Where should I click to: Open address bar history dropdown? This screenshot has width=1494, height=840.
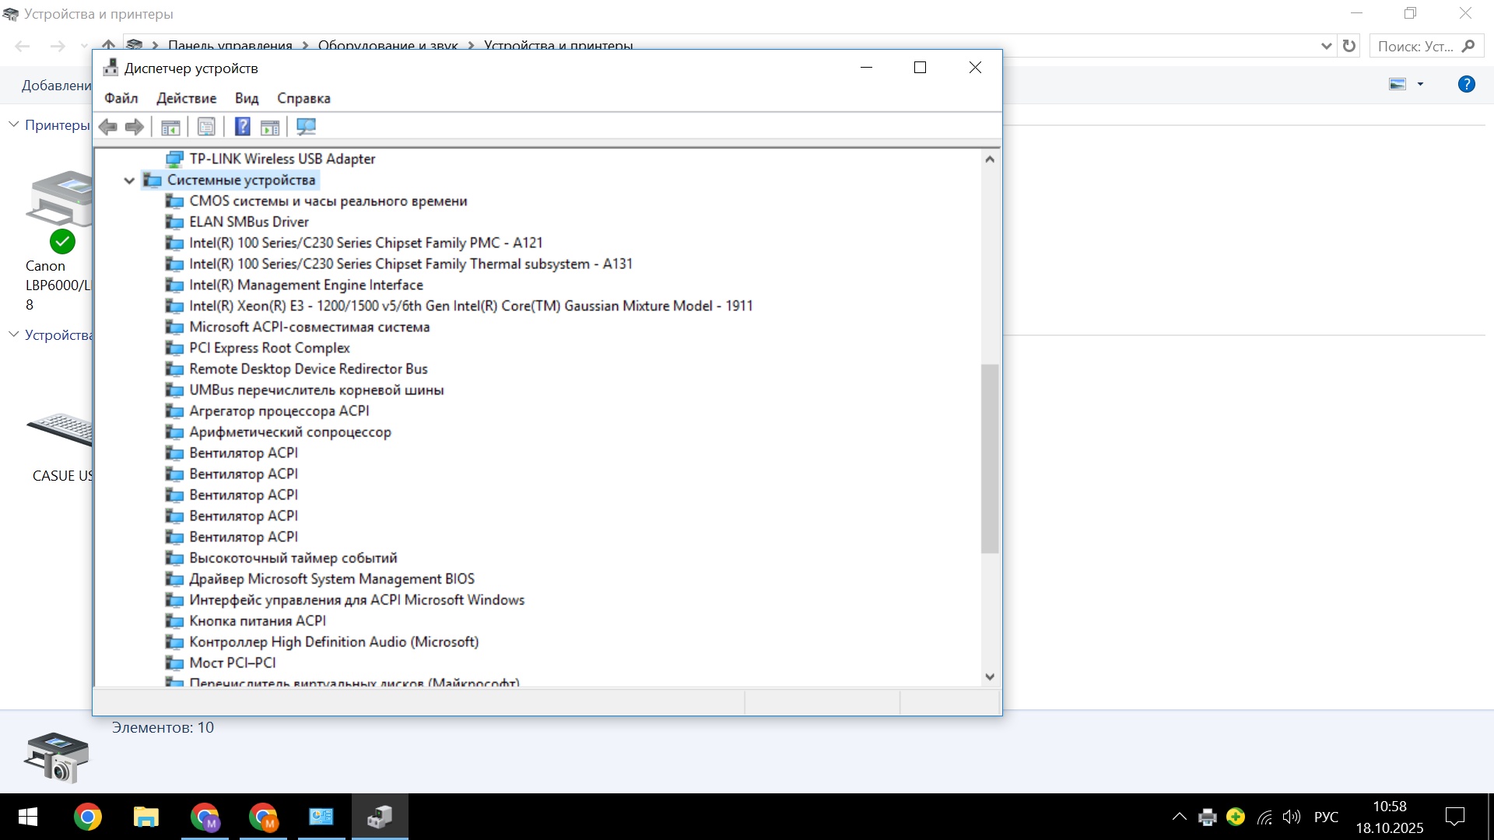coord(1327,46)
